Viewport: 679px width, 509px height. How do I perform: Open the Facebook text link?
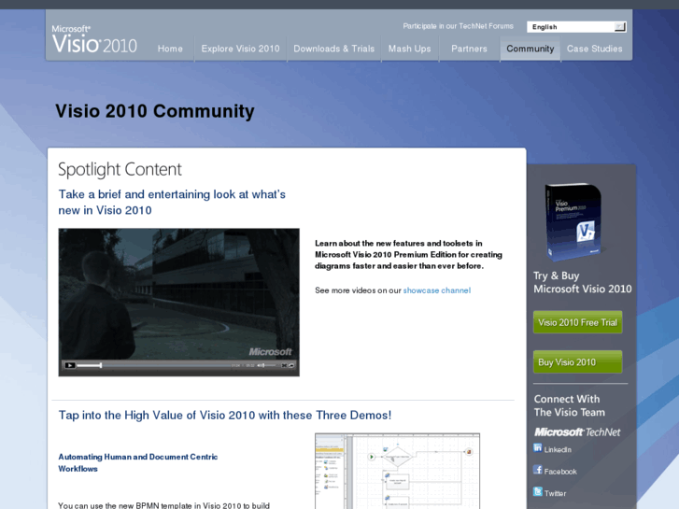560,472
